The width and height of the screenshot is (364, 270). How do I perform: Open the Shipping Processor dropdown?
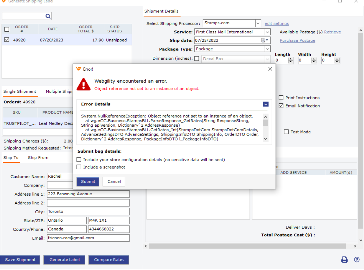pos(258,23)
